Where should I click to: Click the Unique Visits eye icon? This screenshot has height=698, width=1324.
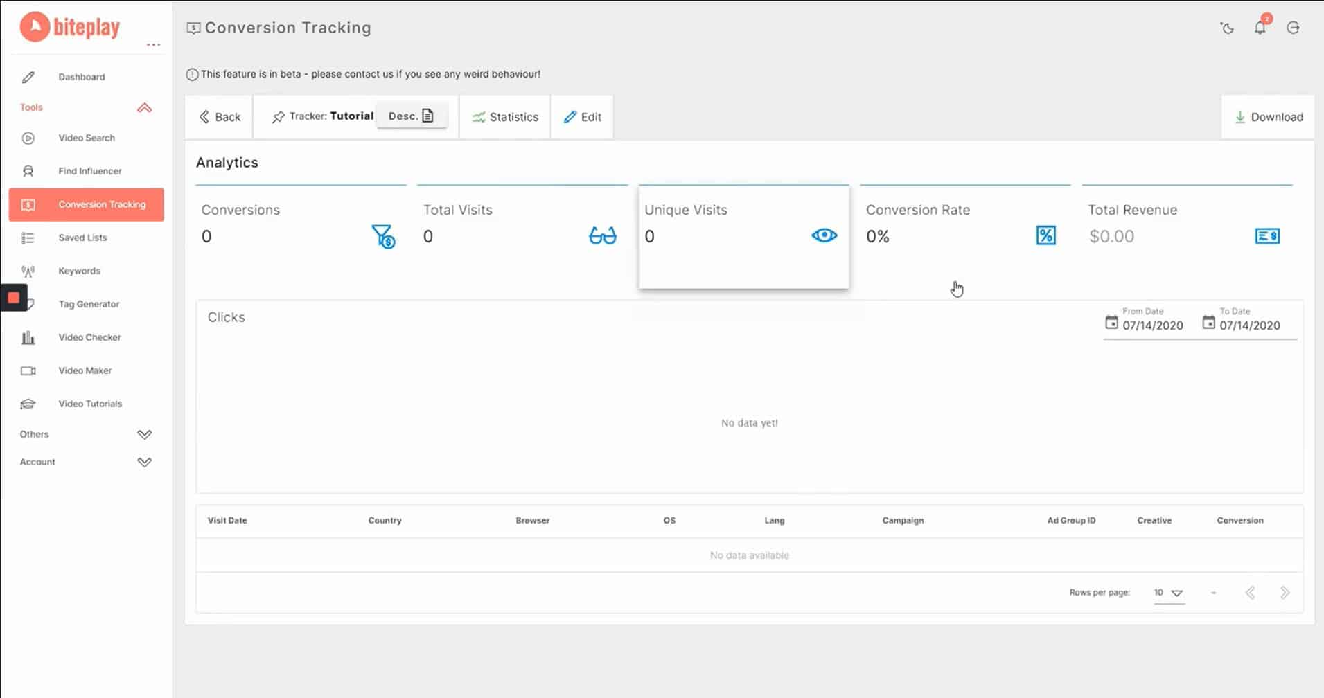[824, 235]
